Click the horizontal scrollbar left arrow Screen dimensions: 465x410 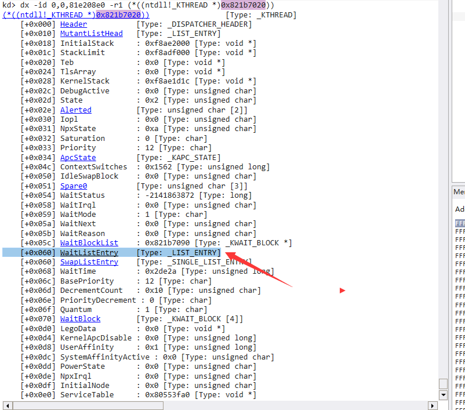8,405
